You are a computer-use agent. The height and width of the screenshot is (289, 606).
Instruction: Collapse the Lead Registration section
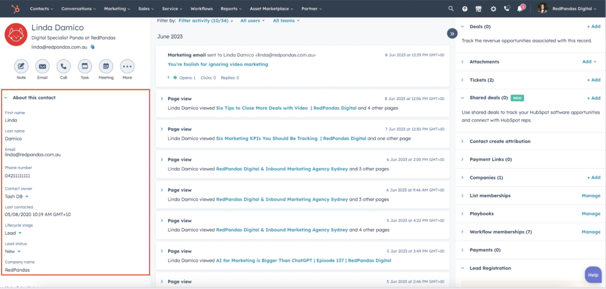463,268
